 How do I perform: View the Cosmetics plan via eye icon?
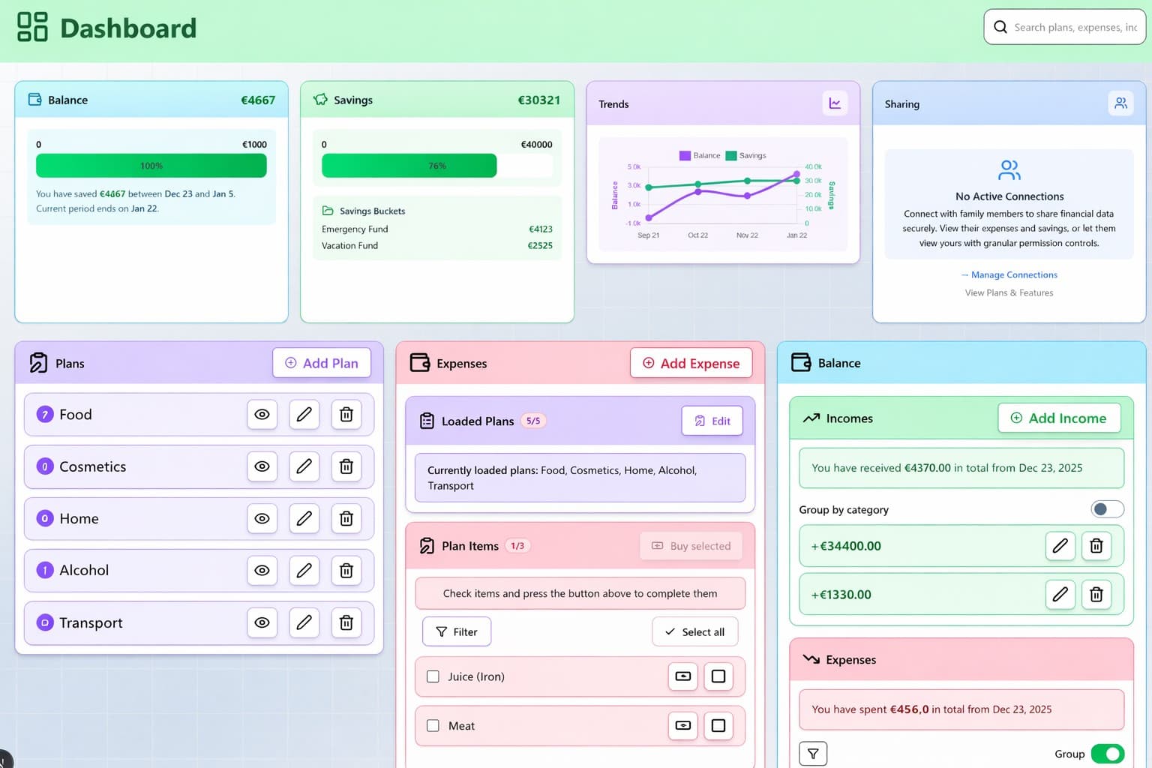262,466
